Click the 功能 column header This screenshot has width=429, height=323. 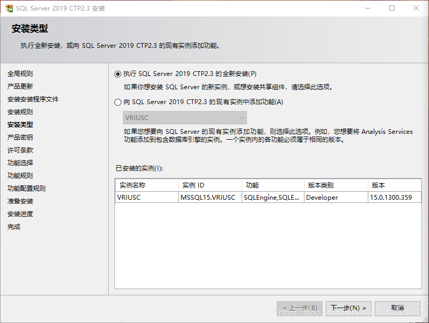coord(273,185)
